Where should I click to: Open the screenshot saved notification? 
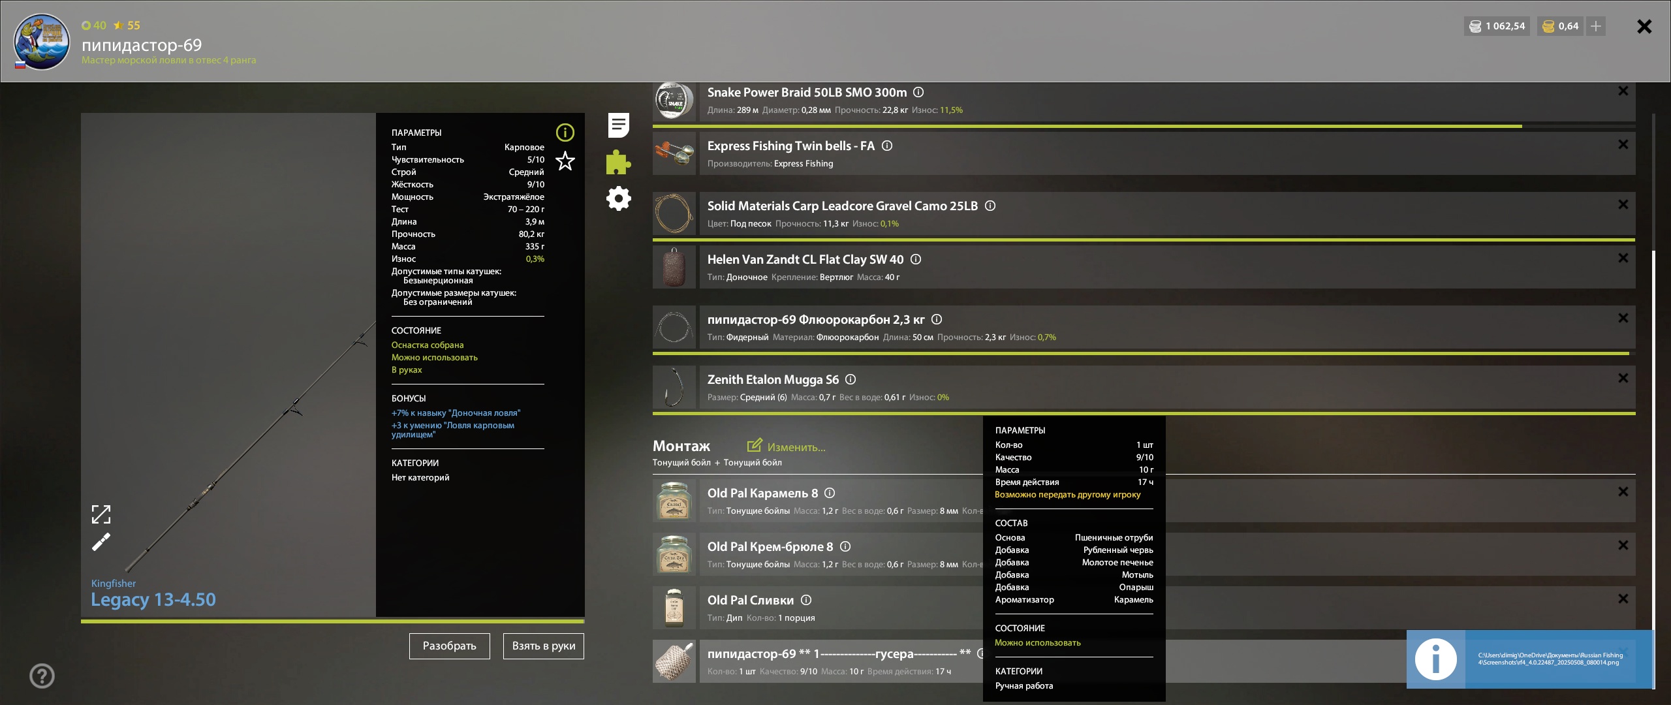pyautogui.click(x=1529, y=659)
